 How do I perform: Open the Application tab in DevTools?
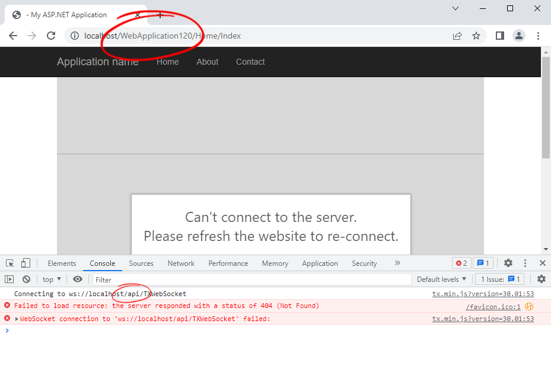(320, 263)
